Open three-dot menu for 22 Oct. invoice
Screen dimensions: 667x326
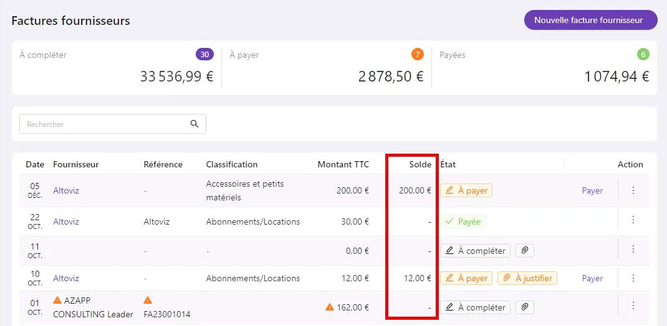click(x=633, y=220)
